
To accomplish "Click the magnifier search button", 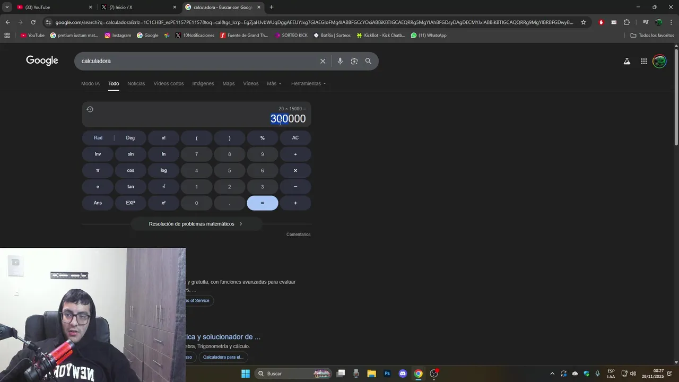I will [x=368, y=61].
